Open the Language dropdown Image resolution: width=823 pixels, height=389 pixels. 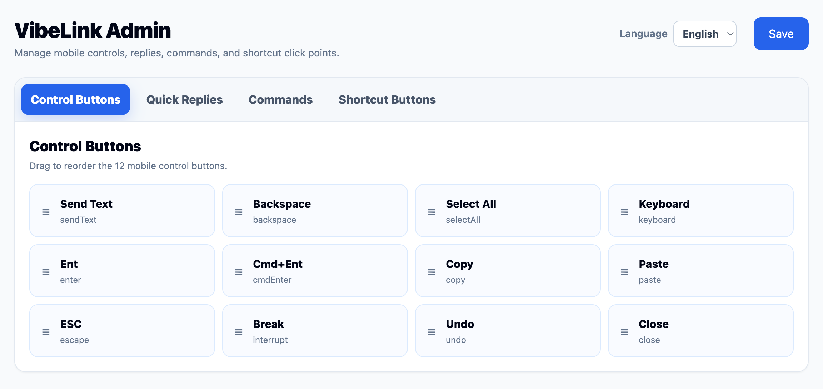tap(704, 34)
